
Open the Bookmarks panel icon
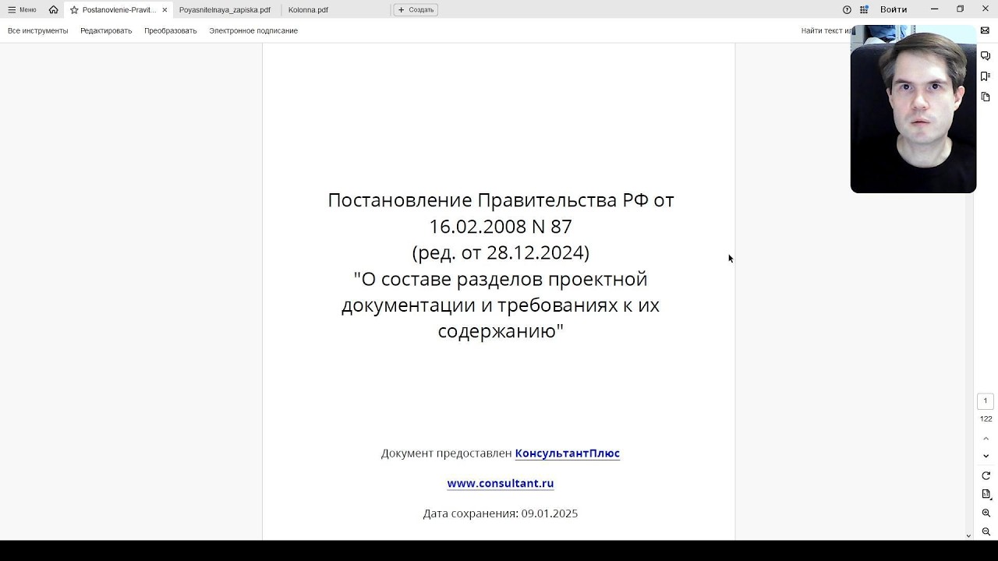tap(986, 76)
